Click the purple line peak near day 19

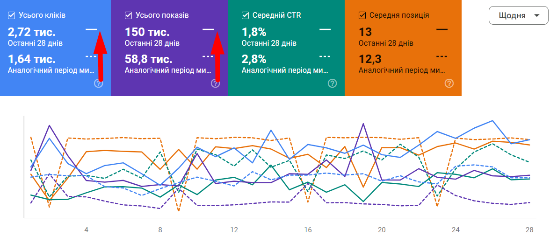tap(363, 124)
